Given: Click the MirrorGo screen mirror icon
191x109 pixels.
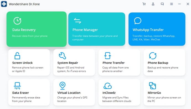Looking at the screenshot, I should 153,86.
